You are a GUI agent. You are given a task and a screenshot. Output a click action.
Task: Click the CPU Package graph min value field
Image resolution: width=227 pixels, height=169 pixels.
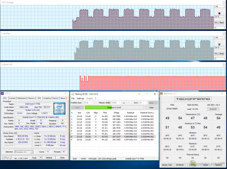219,28
